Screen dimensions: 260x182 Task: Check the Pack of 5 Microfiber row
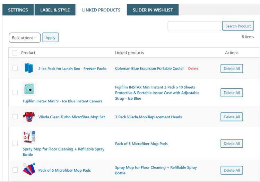point(15,170)
